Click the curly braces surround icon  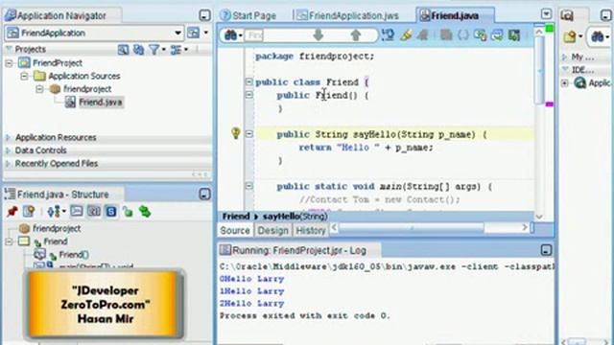(463, 35)
